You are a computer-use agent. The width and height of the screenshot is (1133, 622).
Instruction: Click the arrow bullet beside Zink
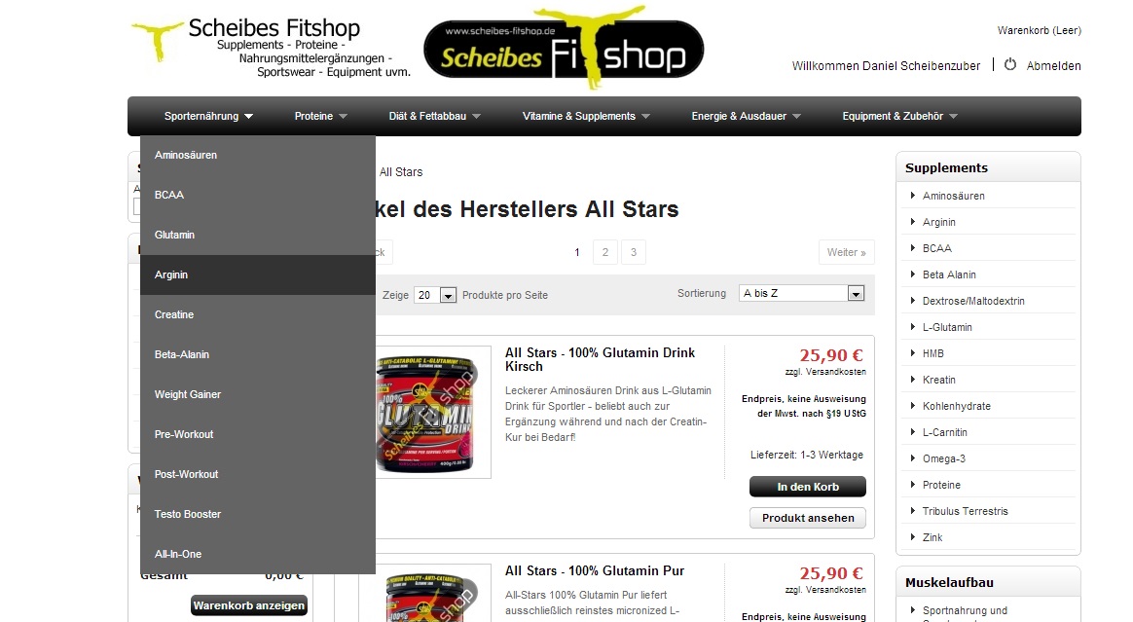point(913,536)
